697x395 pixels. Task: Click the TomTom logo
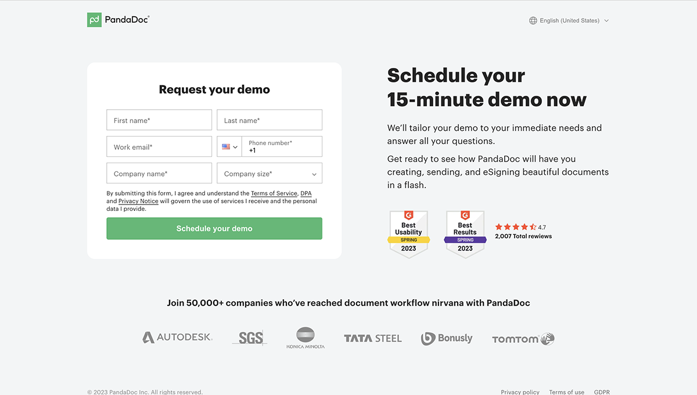click(x=523, y=339)
